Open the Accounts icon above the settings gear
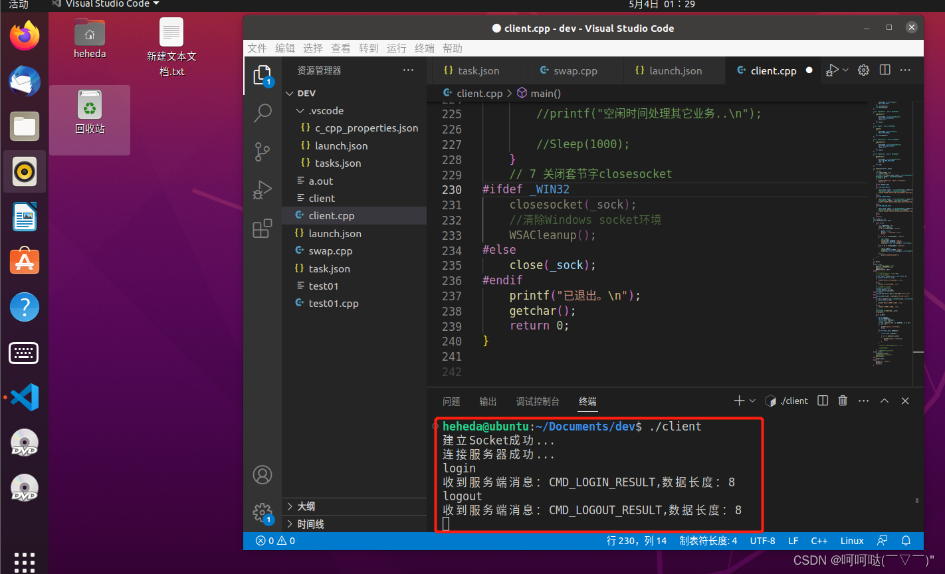 click(x=262, y=475)
